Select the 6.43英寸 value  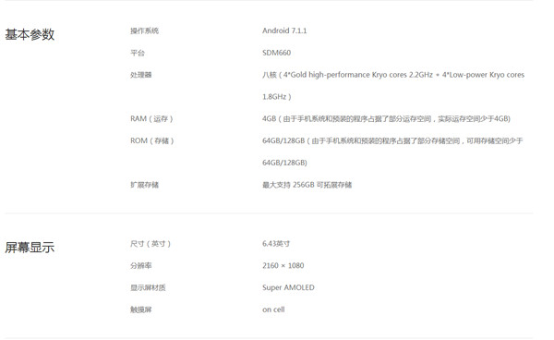[276, 244]
